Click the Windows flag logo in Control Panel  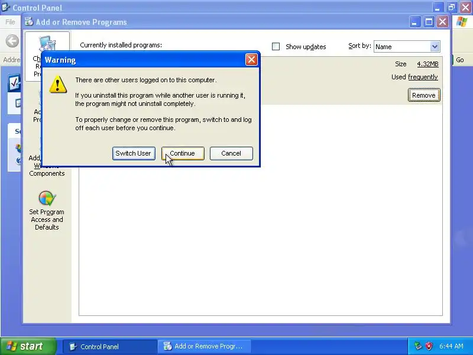coord(462,22)
